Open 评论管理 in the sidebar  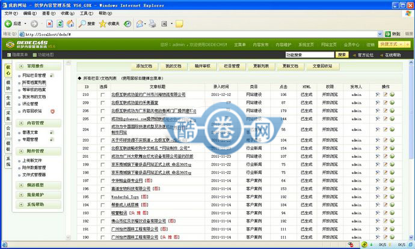pyautogui.click(x=30, y=104)
